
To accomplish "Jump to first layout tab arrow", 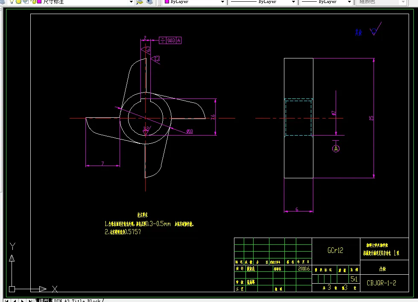I will click(x=7, y=300).
